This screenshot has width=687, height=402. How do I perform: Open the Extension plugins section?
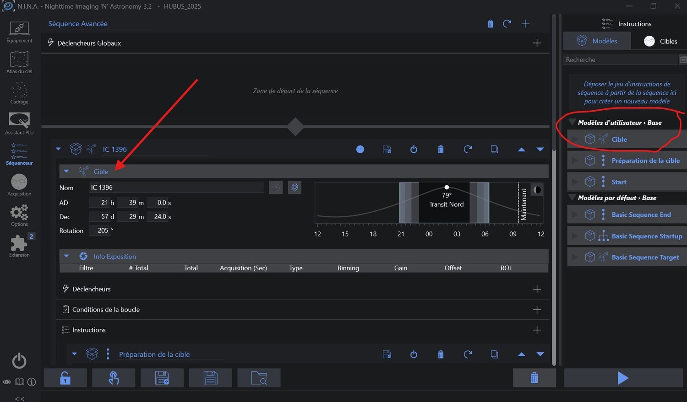(x=19, y=247)
